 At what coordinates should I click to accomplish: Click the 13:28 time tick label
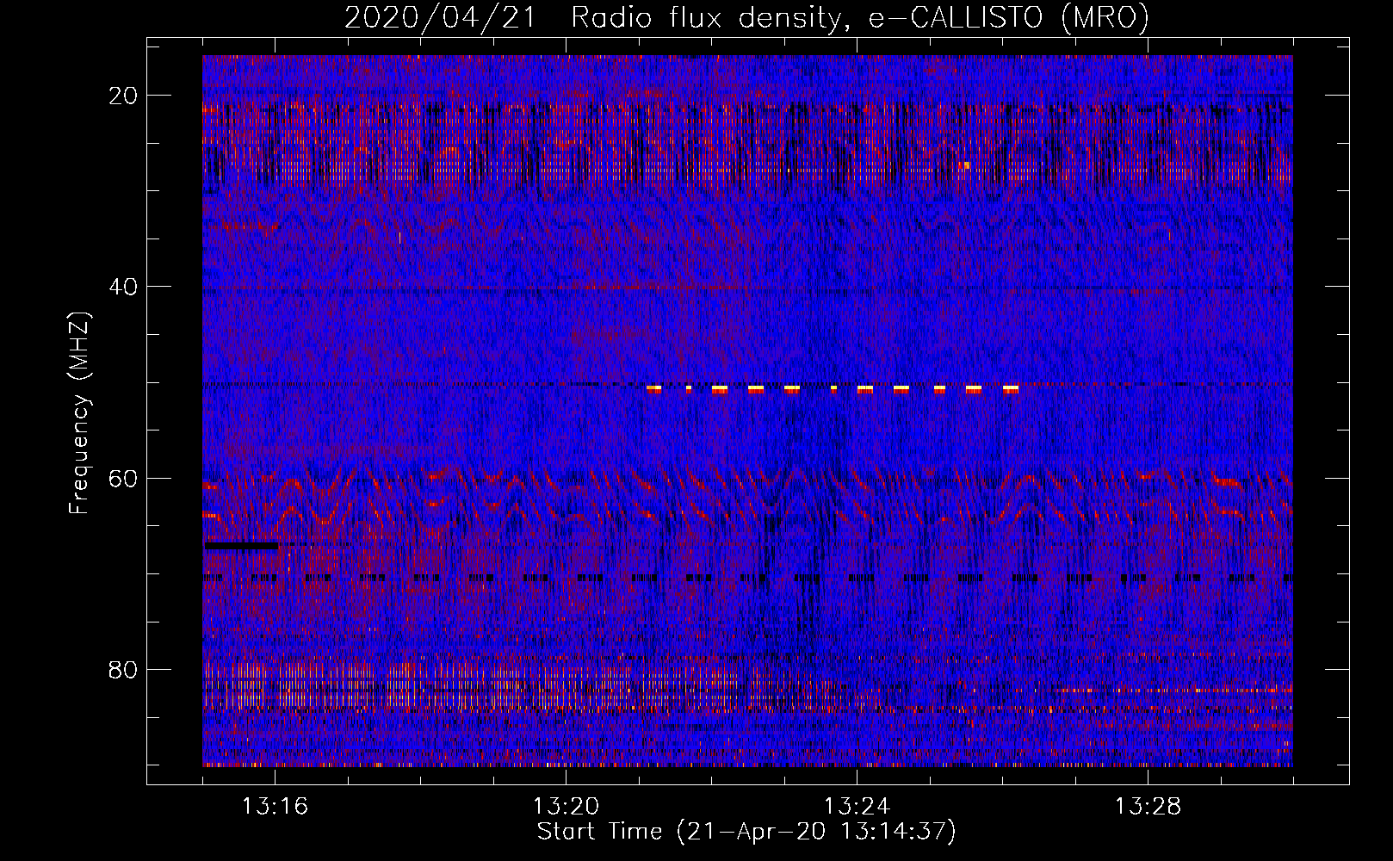coord(1148,807)
